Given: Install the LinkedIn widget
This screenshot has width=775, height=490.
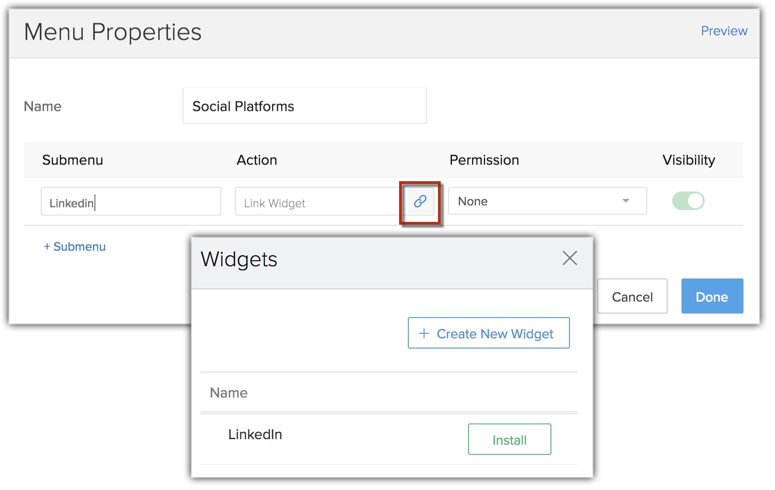Looking at the screenshot, I should point(509,440).
